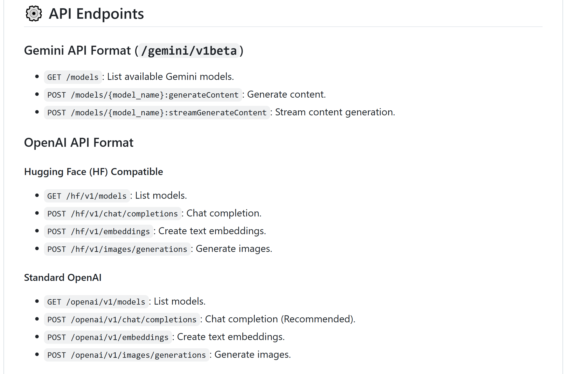Click POST /openai/v1/images/generations code
This screenshot has height=374, width=564.
click(x=127, y=355)
